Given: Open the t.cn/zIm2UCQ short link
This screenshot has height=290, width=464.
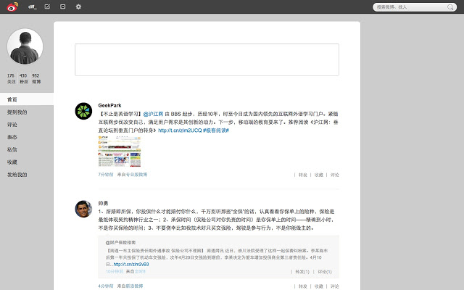Looking at the screenshot, I should click(x=180, y=130).
